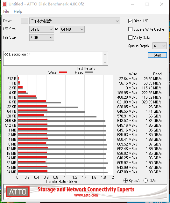The width and height of the screenshot is (170, 203).
Task: Click the red Write legend swatch
Action: 63,72
